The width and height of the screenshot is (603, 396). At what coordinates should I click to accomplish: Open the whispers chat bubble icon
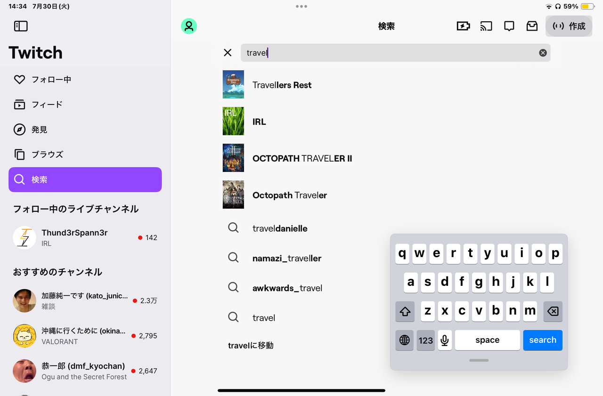click(x=509, y=26)
